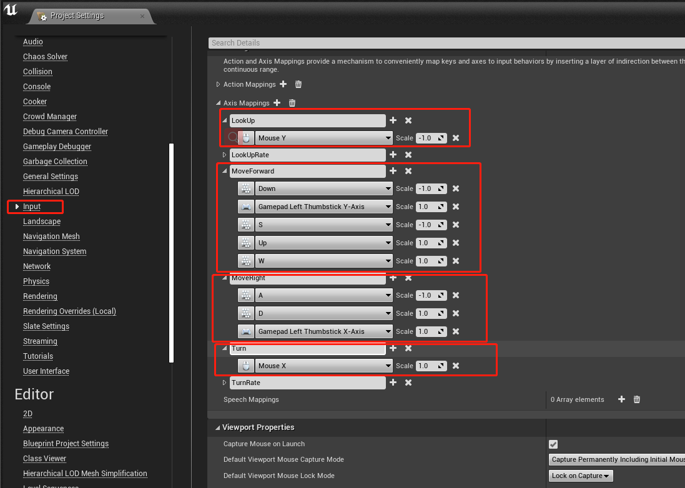Image resolution: width=685 pixels, height=488 pixels.
Task: Click the mouse icon beside Mouse X binding
Action: (x=246, y=366)
